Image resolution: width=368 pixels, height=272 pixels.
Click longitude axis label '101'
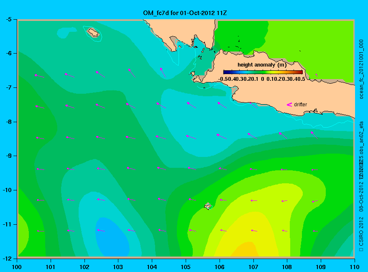point(51,267)
